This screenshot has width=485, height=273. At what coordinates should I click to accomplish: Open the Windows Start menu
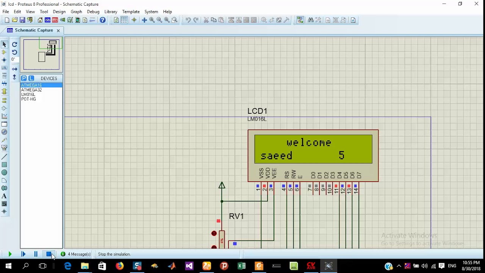point(8,266)
